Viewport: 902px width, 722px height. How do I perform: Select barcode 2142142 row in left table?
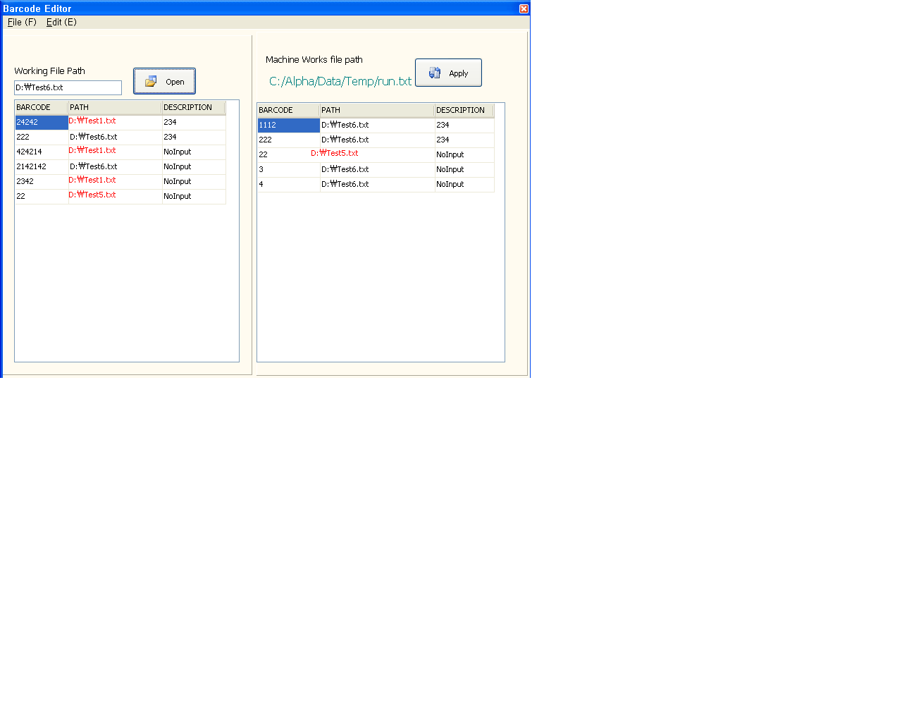pyautogui.click(x=31, y=167)
